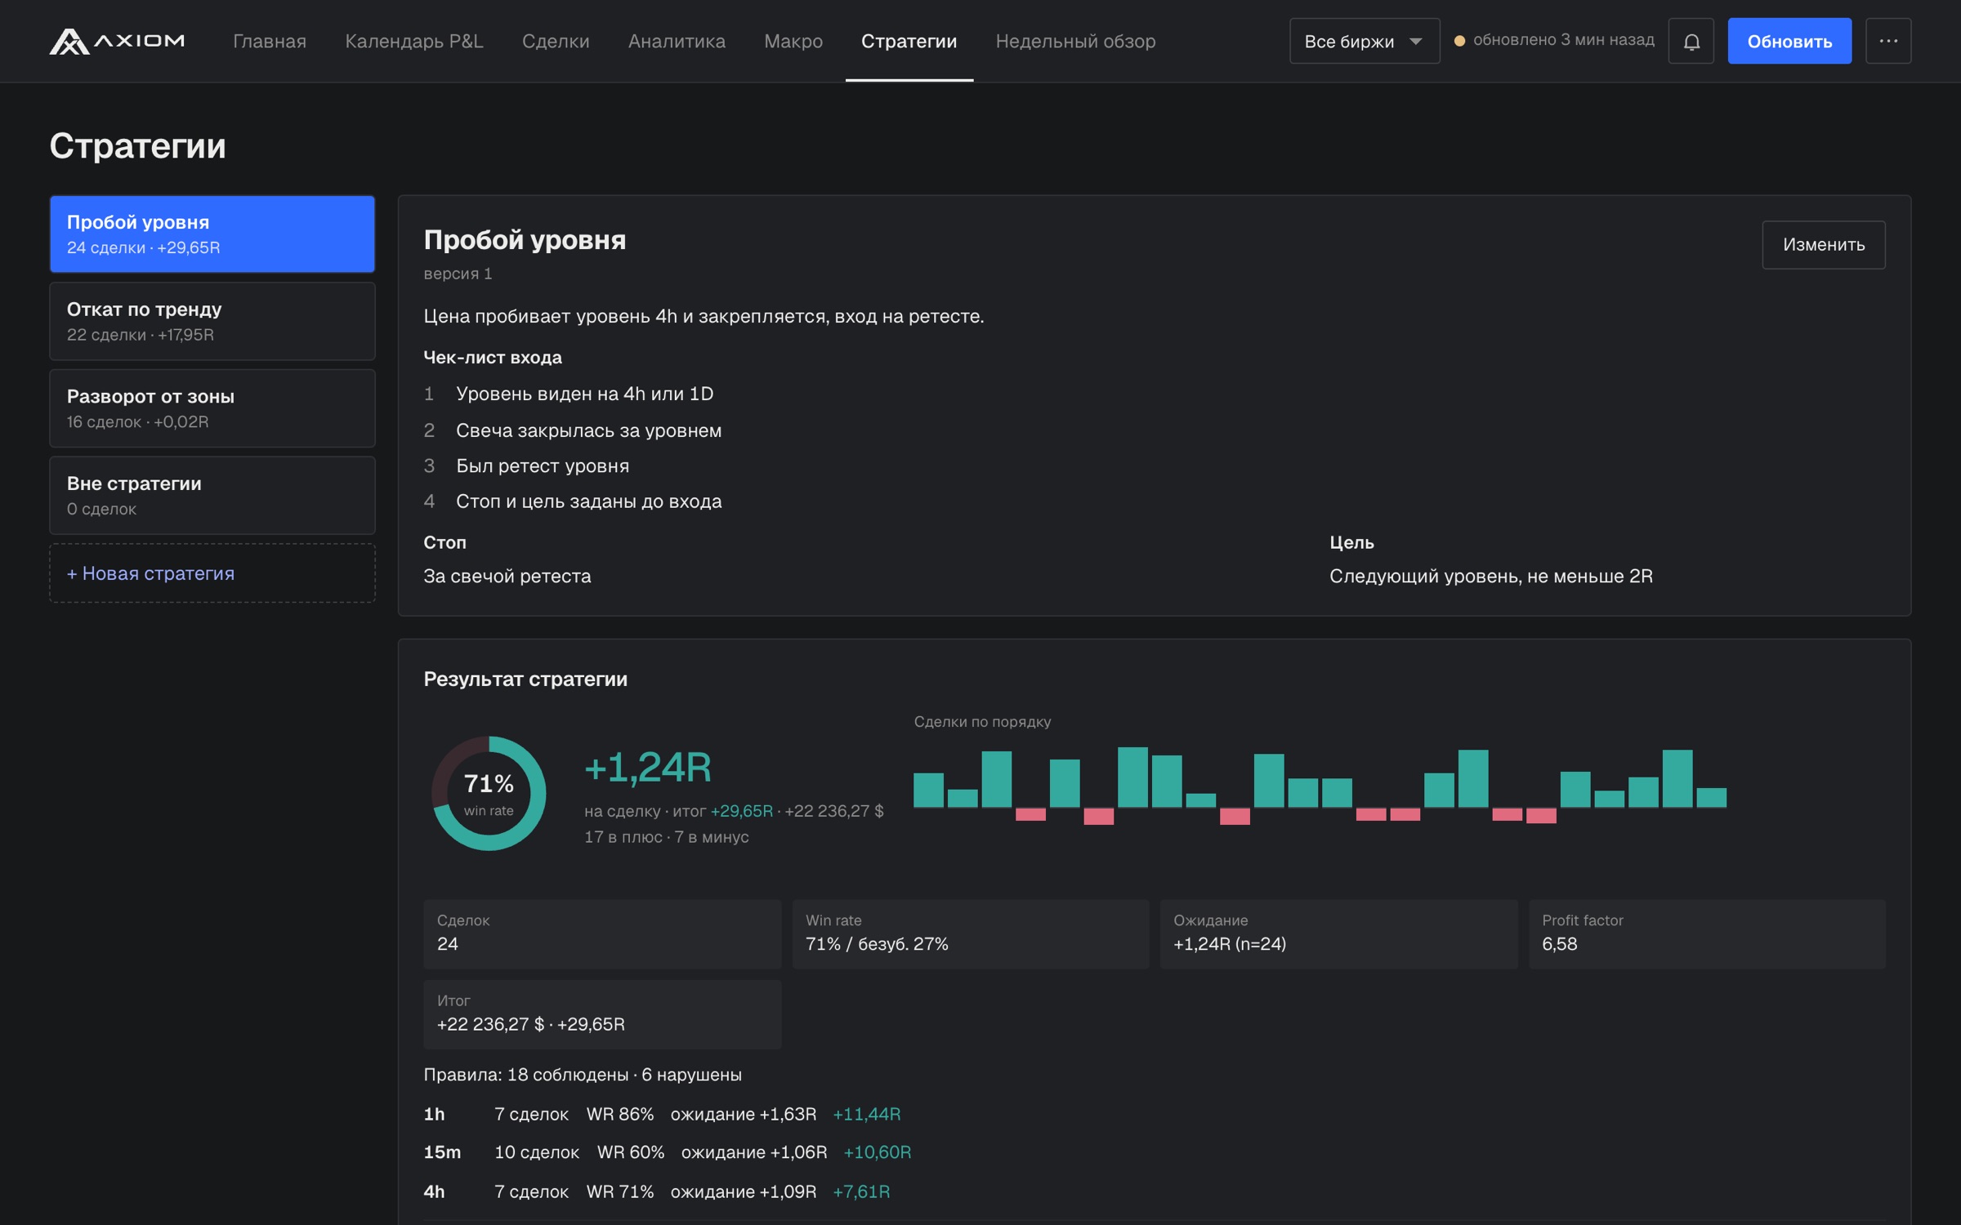Click the 71% win rate donut chart

pos(489,793)
